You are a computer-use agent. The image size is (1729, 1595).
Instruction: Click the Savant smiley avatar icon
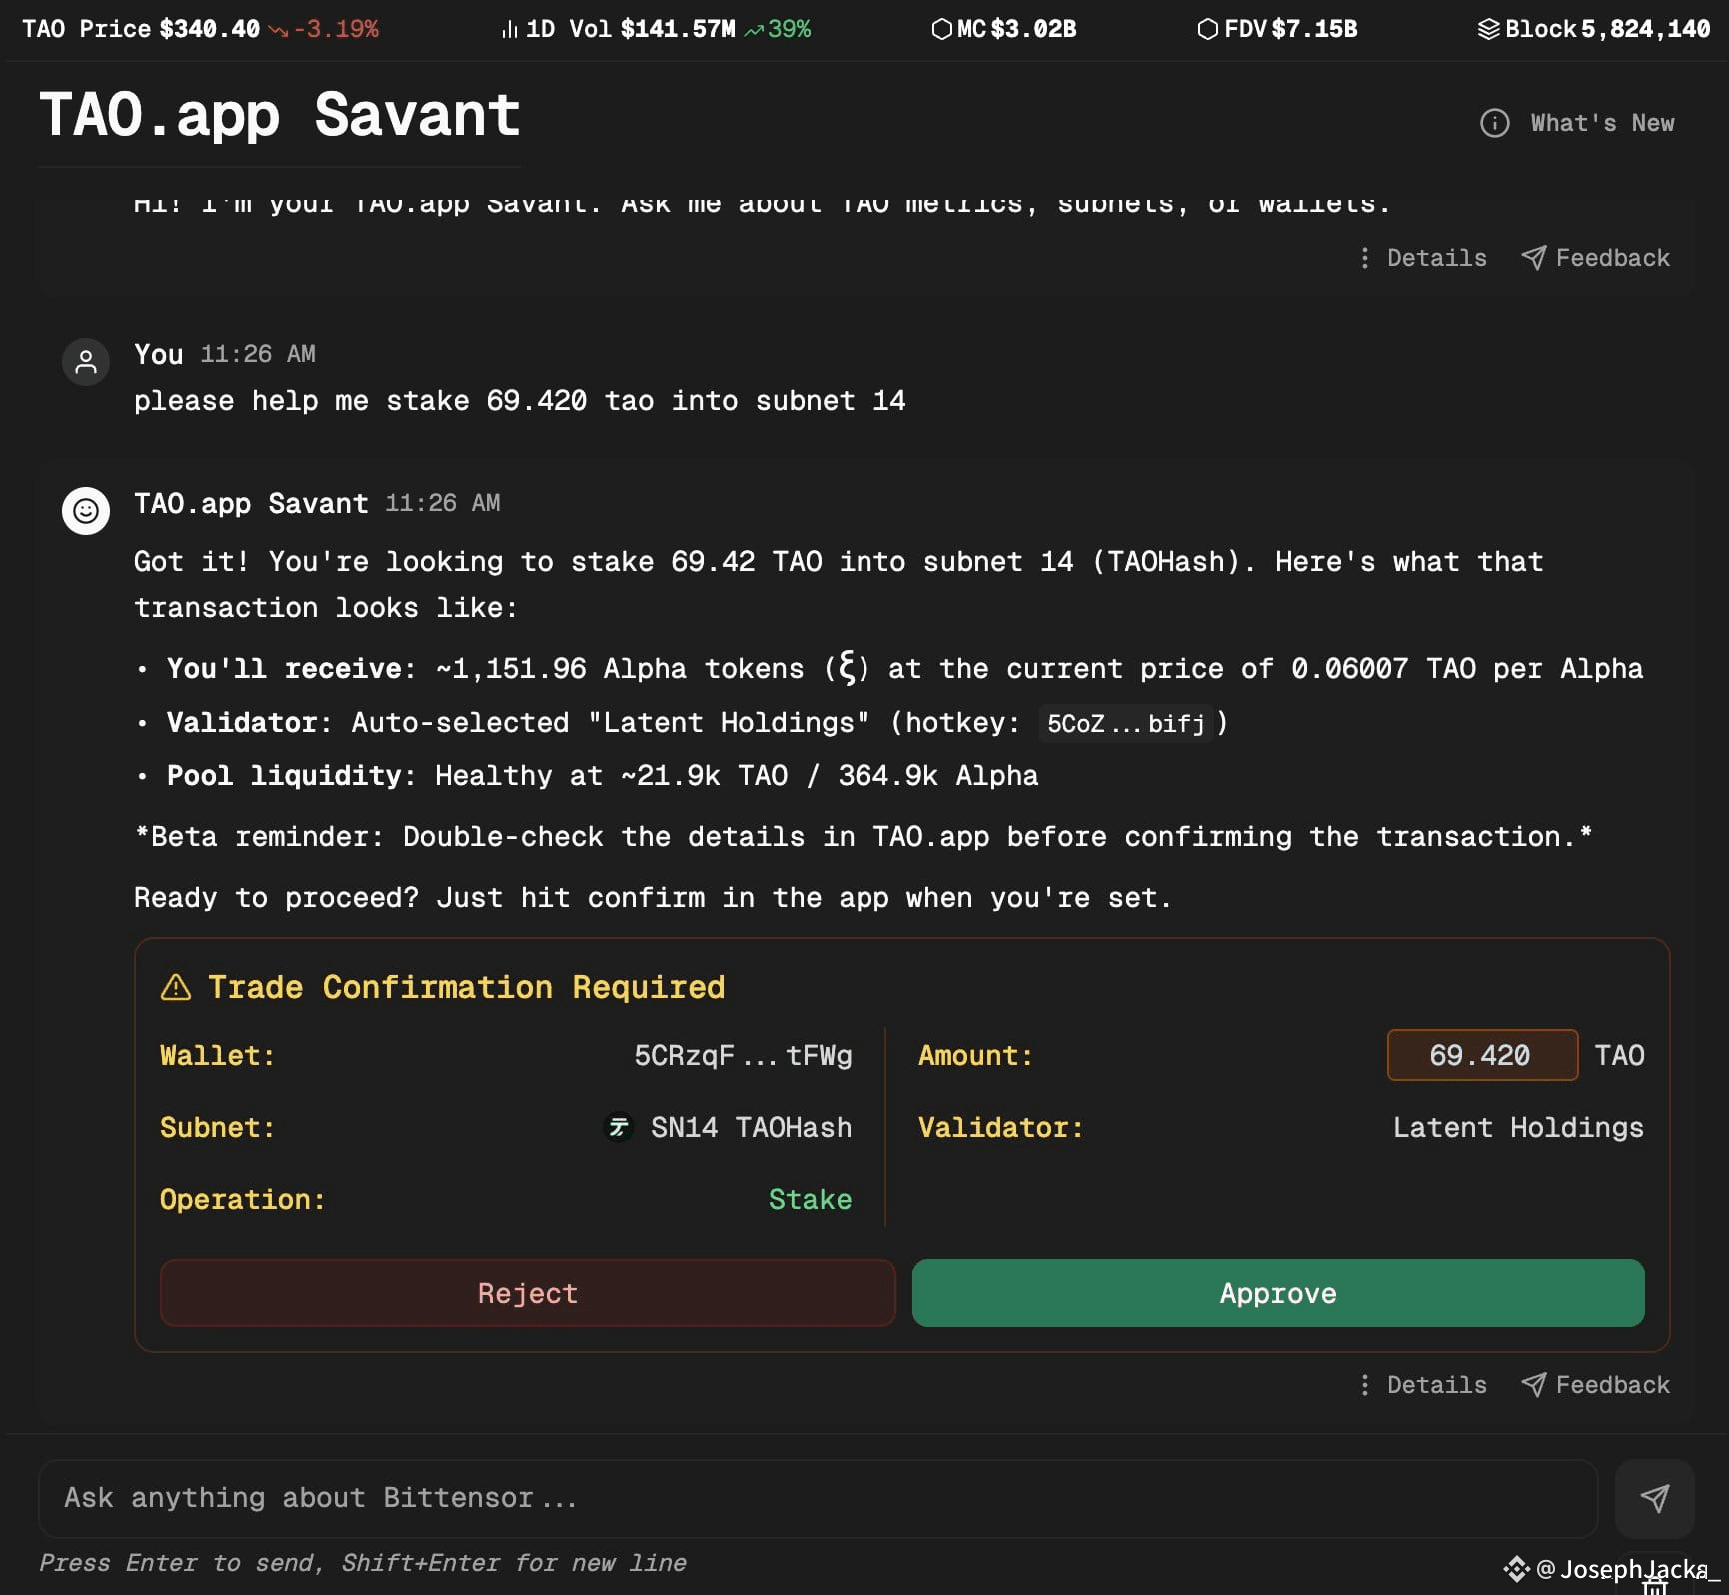pos(86,511)
